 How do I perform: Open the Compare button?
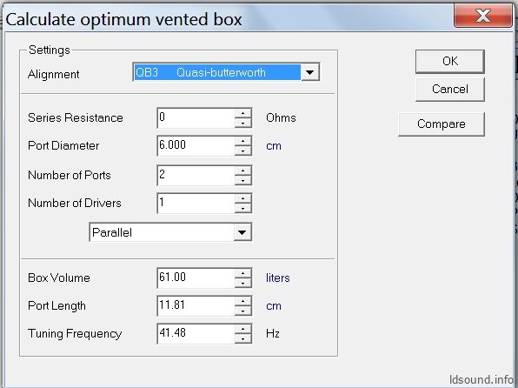tap(442, 124)
